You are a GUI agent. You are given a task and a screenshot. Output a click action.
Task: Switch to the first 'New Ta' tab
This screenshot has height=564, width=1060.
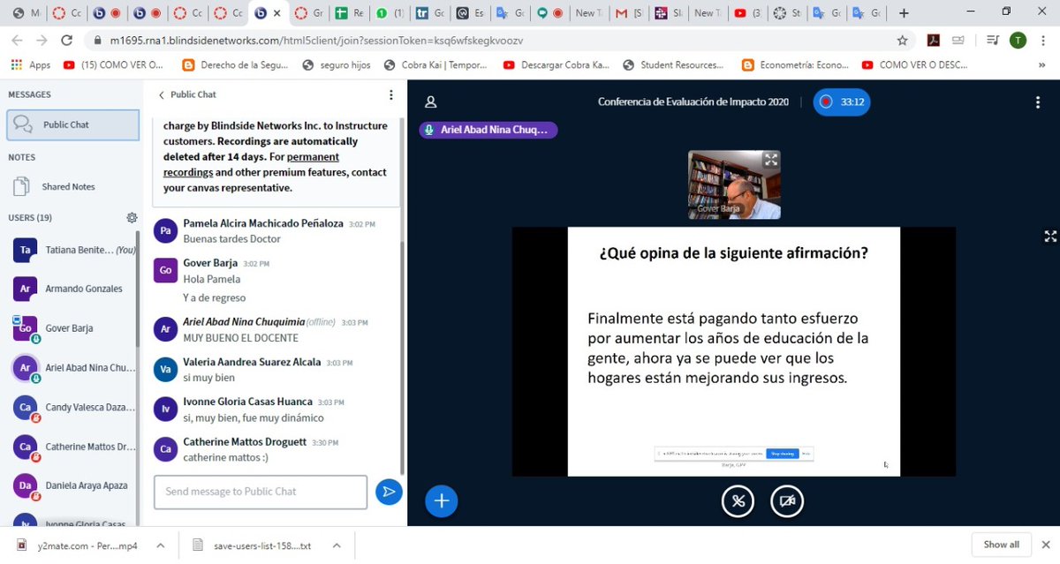[586, 13]
